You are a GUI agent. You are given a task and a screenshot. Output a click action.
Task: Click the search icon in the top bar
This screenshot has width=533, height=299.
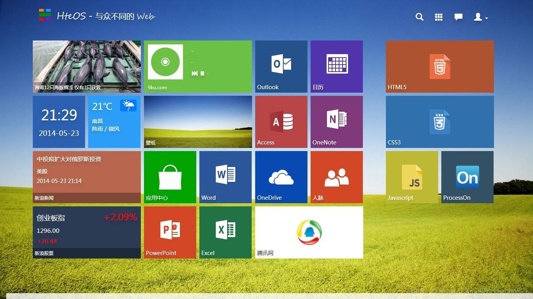click(419, 17)
